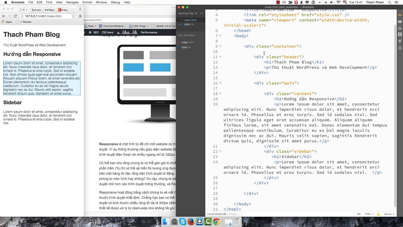The height and width of the screenshot is (227, 403).
Task: Collapse the container div at line 9
Action: coord(220,46)
